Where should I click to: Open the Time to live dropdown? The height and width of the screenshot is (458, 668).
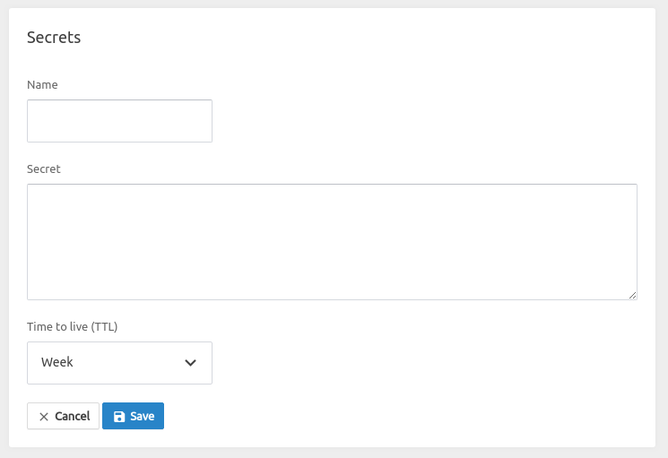120,363
